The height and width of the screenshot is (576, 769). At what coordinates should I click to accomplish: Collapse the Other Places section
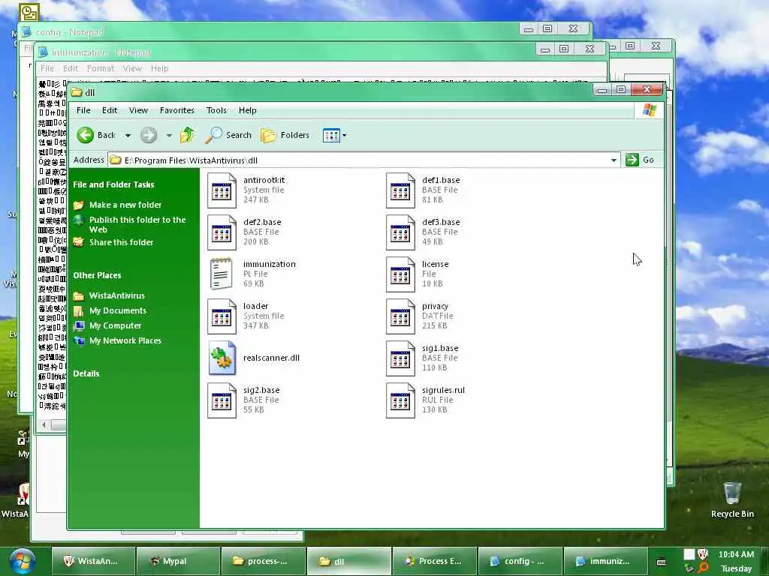click(97, 275)
